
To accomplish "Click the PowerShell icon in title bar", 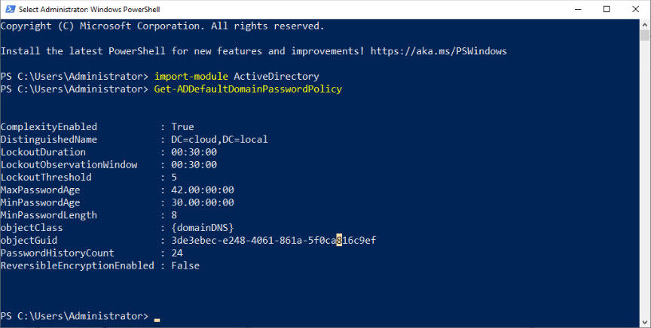I will [x=9, y=9].
